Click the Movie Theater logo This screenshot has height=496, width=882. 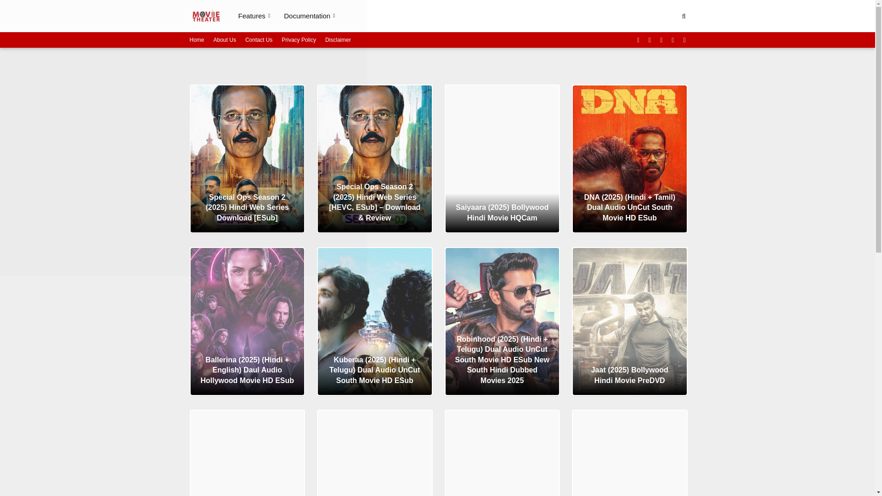tap(206, 16)
